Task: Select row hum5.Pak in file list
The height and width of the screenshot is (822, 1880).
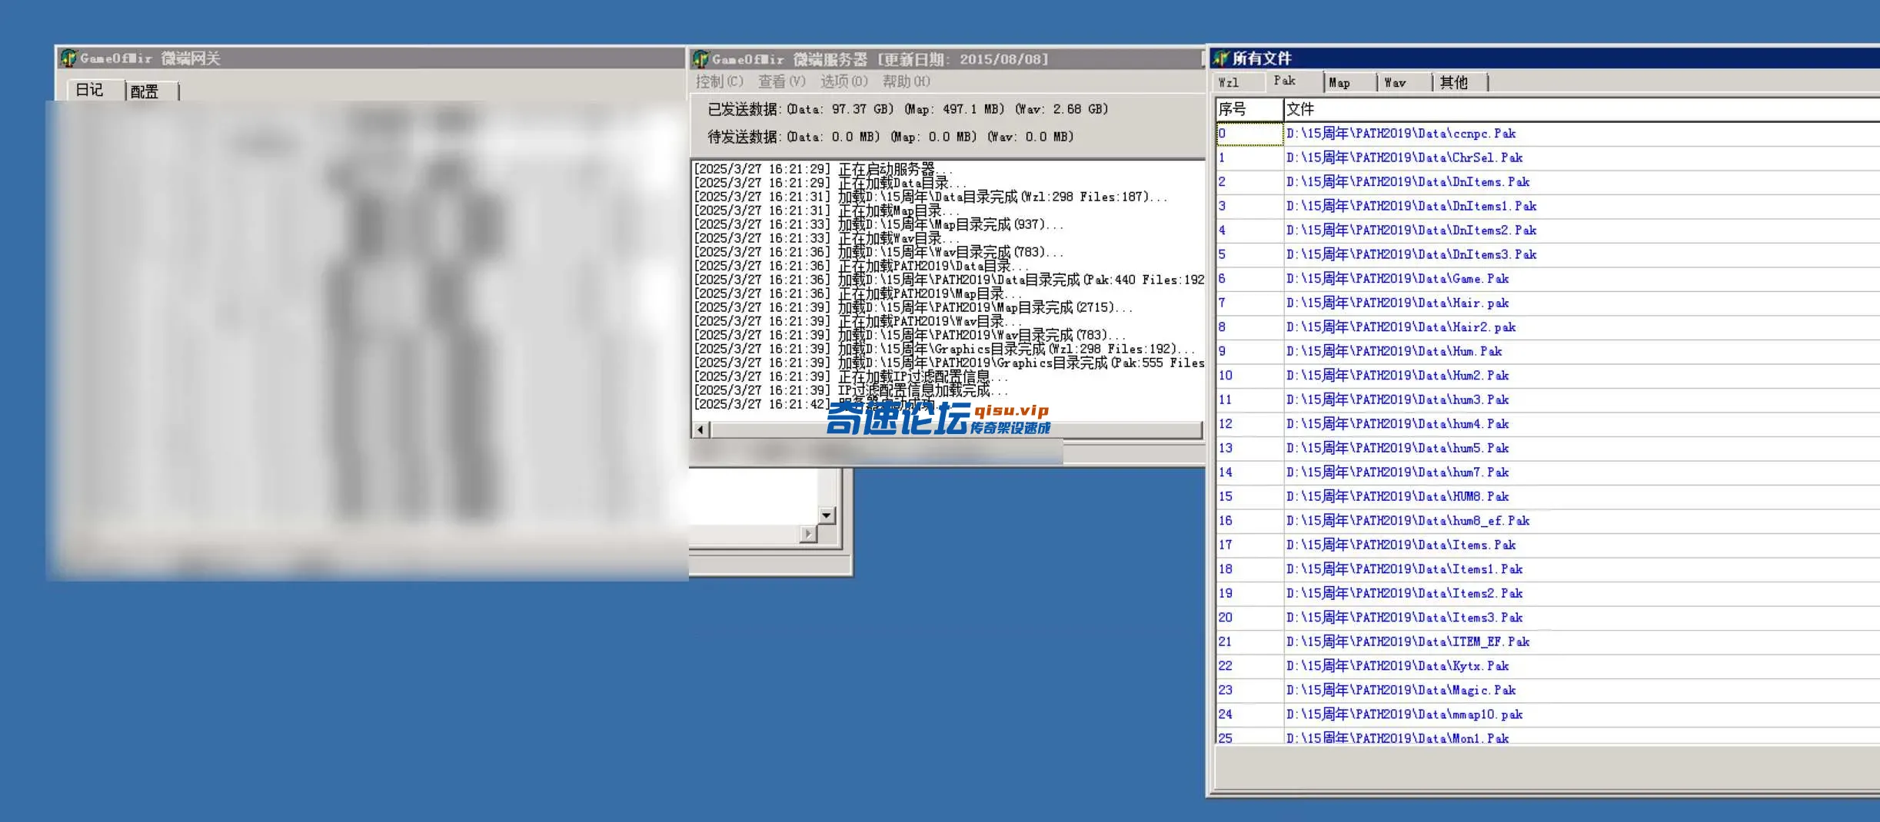Action: coord(1548,448)
